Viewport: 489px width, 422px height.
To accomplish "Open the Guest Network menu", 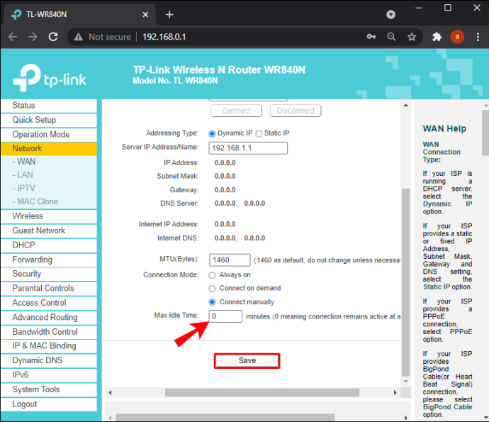I will coord(49,231).
